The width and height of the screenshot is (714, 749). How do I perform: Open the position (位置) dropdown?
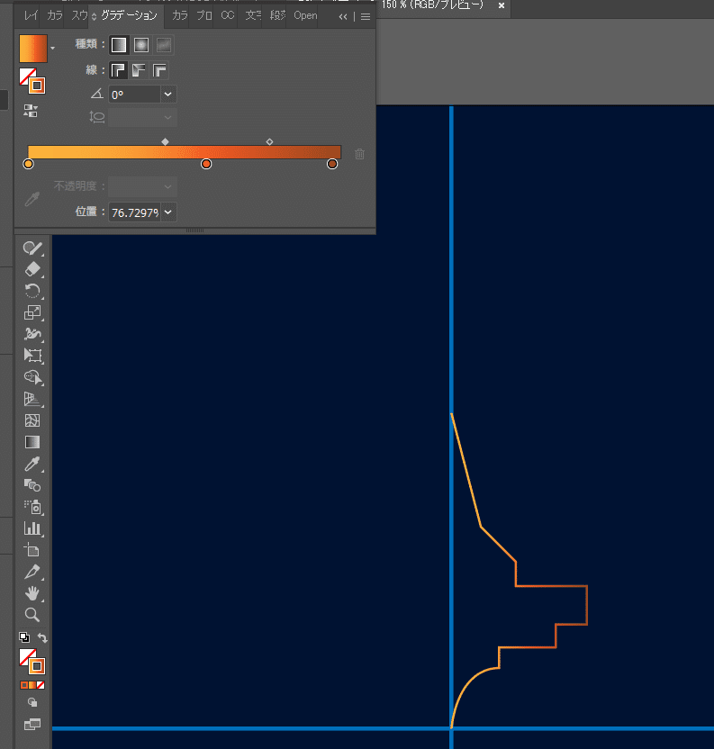168,212
